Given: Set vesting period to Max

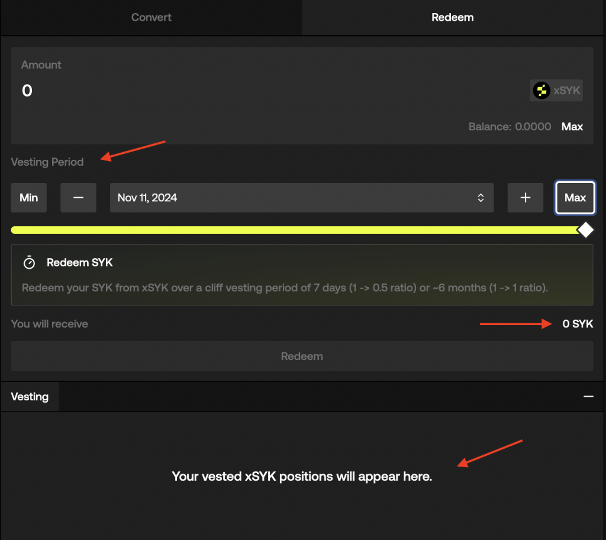Looking at the screenshot, I should 575,198.
